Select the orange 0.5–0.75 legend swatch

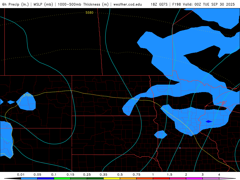(128, 178)
